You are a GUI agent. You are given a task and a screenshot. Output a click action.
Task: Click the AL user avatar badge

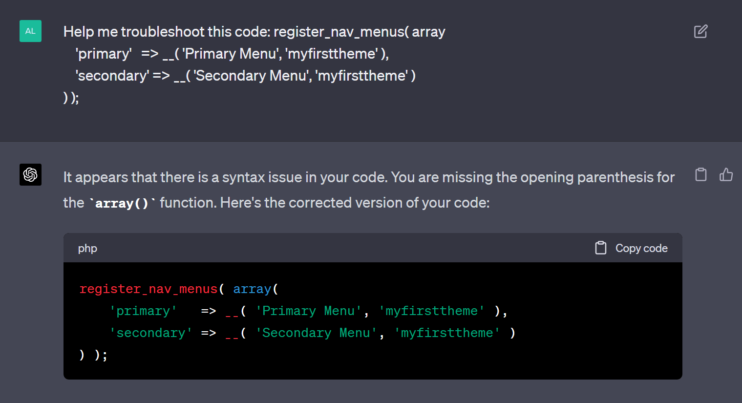(x=30, y=31)
